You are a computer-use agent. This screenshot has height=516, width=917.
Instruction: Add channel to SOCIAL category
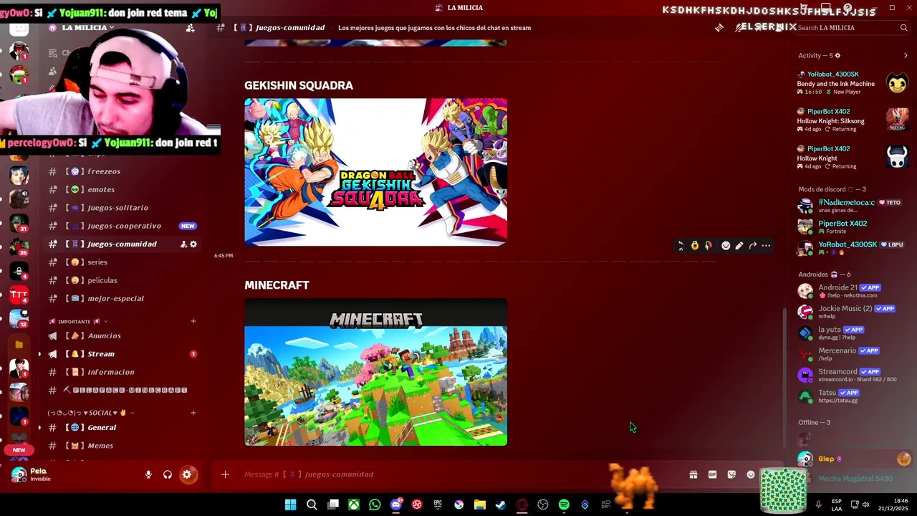coord(193,413)
